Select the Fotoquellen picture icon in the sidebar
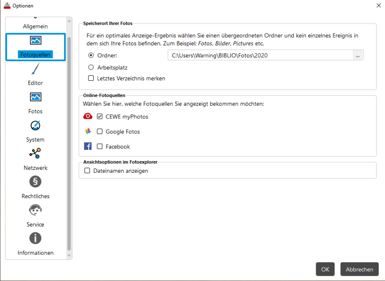Viewport: 385px width, 281px height. point(36,40)
